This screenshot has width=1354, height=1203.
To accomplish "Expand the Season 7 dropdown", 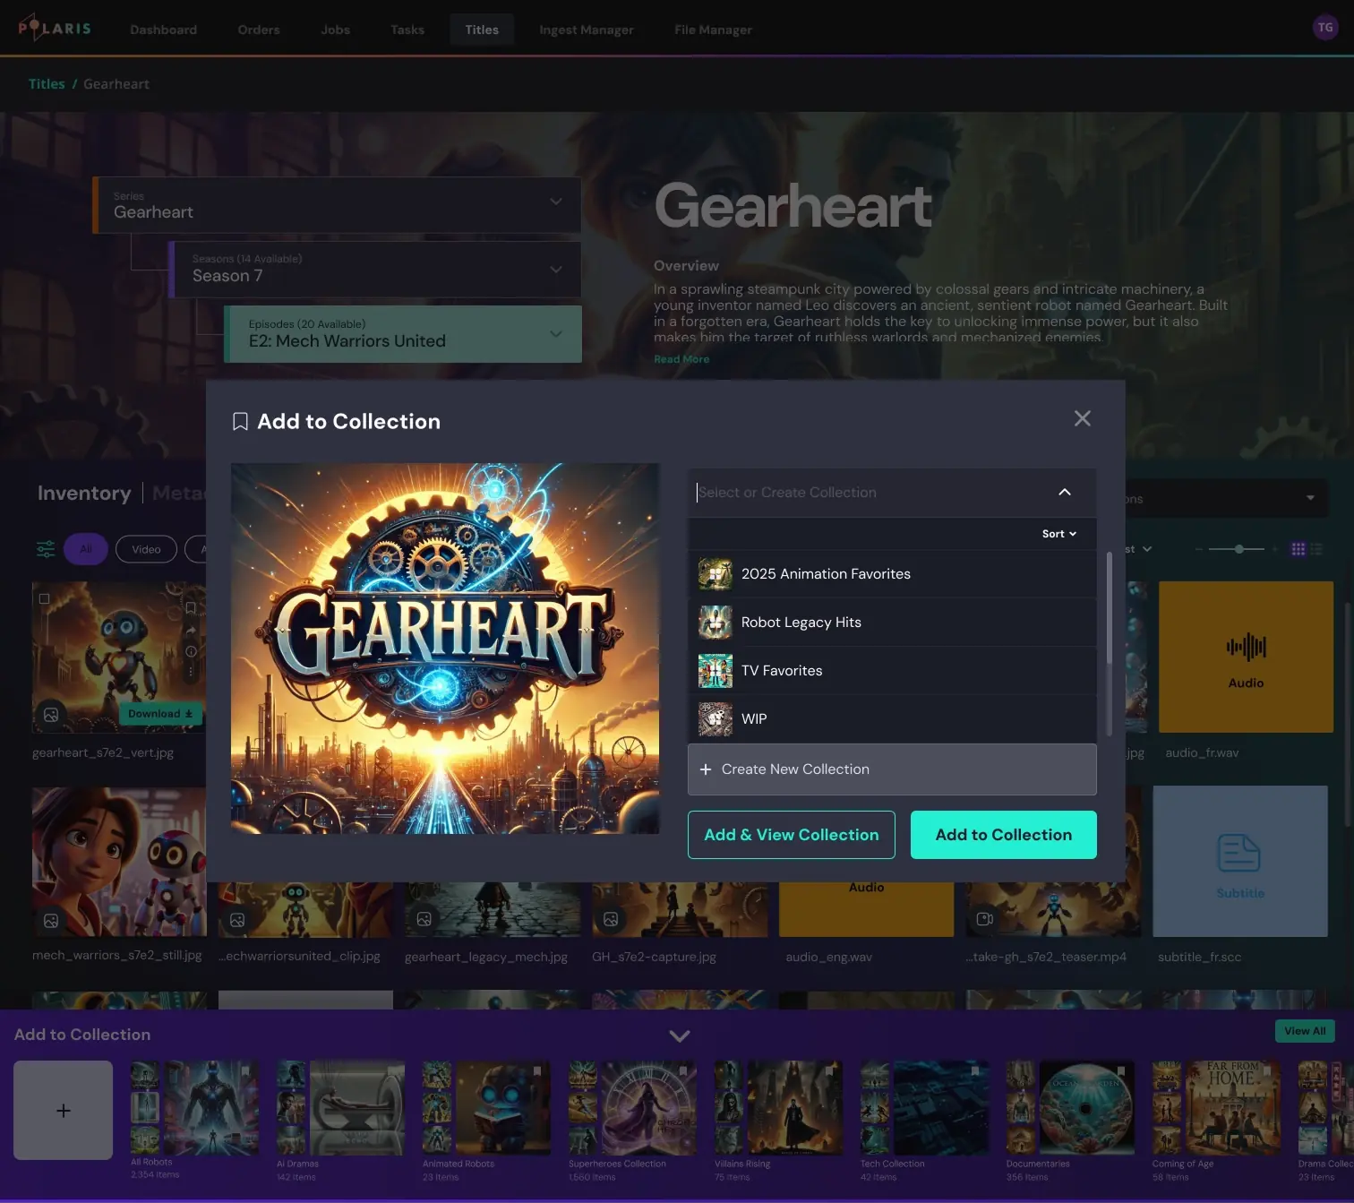I will (x=555, y=269).
